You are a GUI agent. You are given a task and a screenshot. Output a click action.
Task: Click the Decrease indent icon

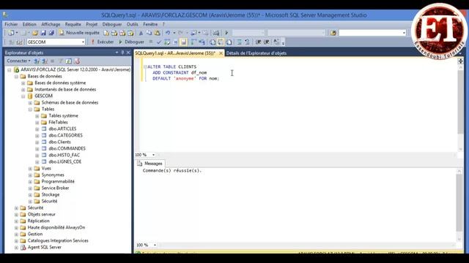click(x=259, y=42)
